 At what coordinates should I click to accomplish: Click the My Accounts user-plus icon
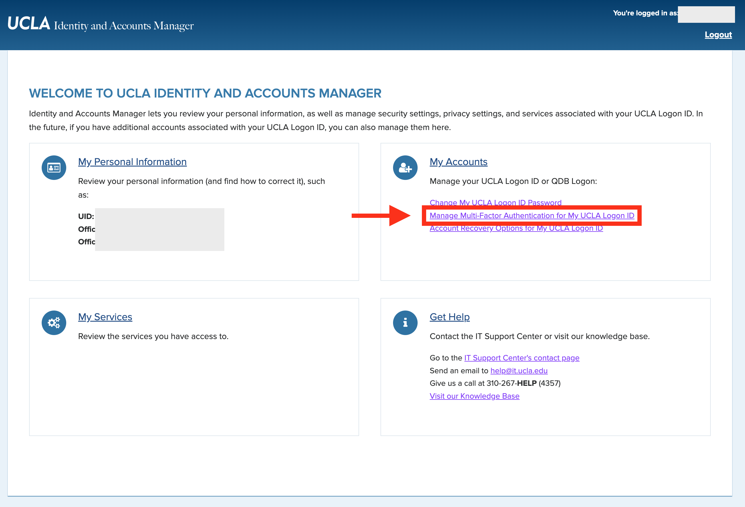(x=405, y=167)
